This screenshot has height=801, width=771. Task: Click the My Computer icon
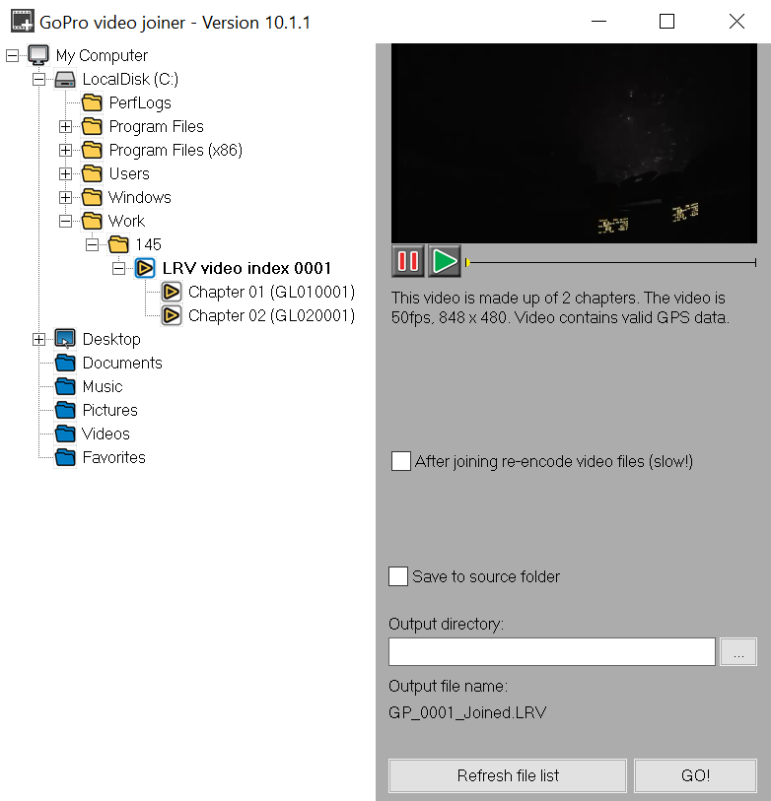click(38, 55)
